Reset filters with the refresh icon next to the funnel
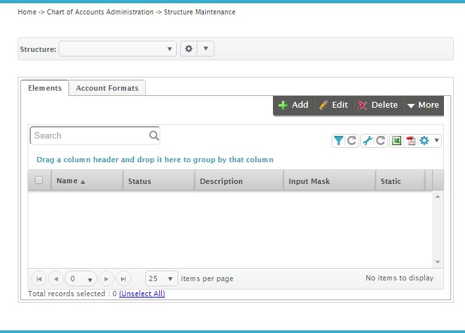Screen dimensions: 465x333 tap(352, 141)
